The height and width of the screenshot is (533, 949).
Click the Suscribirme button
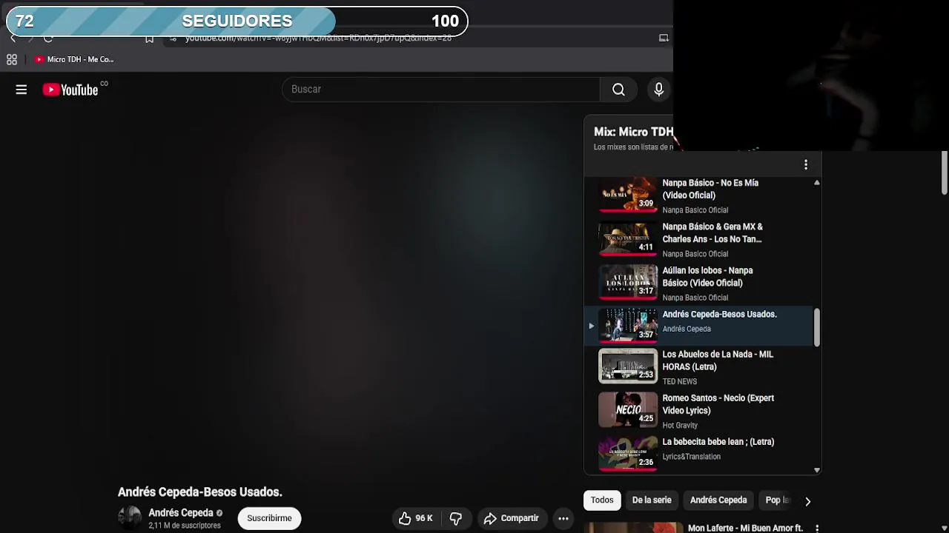click(269, 518)
